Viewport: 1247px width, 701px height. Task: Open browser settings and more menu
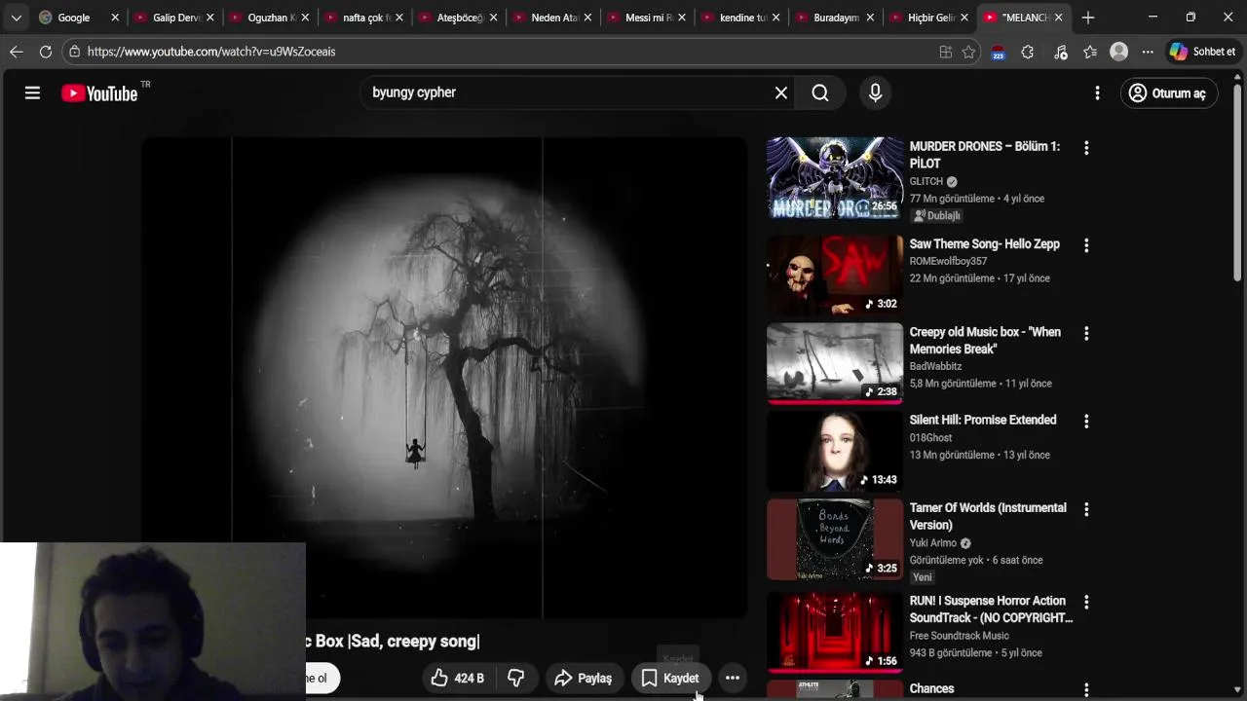tap(1148, 52)
